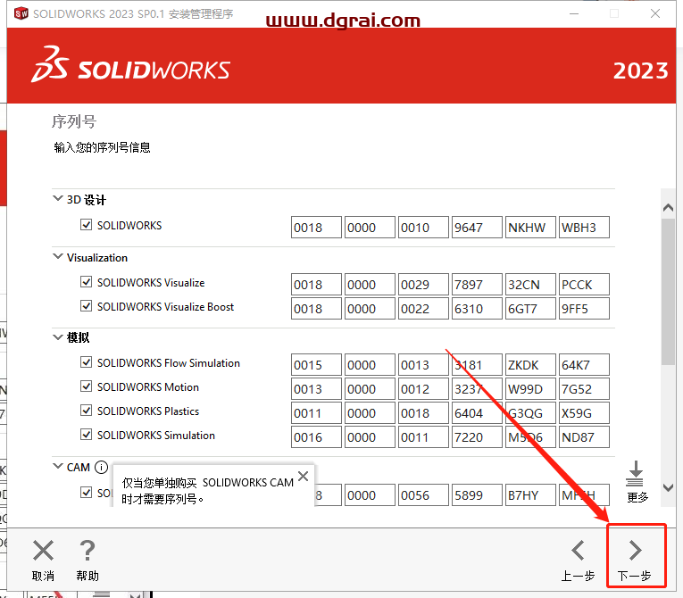Click the 下一步 label
This screenshot has height=598, width=683.
coord(635,576)
